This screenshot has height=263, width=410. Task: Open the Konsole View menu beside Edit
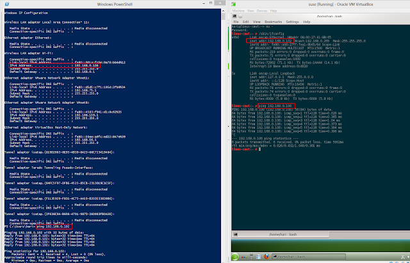click(256, 22)
